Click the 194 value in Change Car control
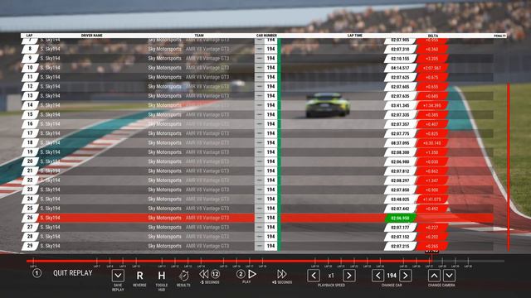Viewport: 531px width, 298px height. point(392,276)
